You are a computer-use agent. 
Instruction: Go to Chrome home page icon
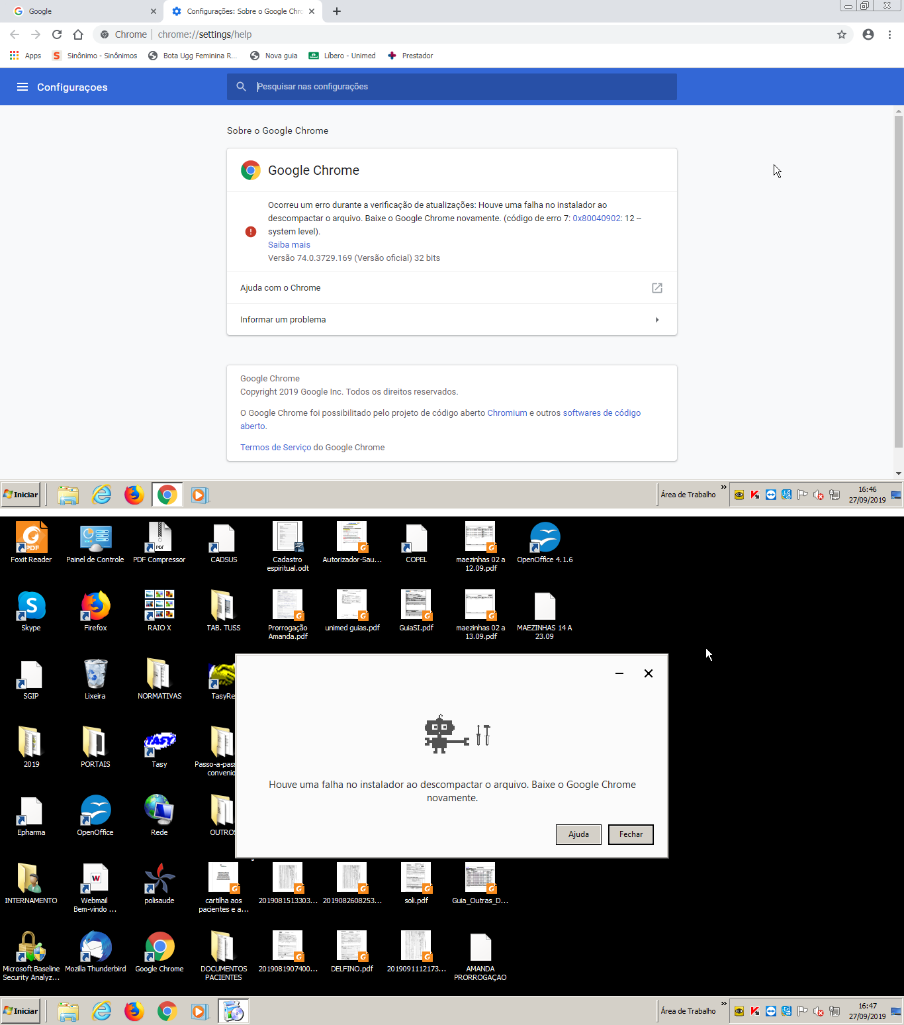point(78,34)
